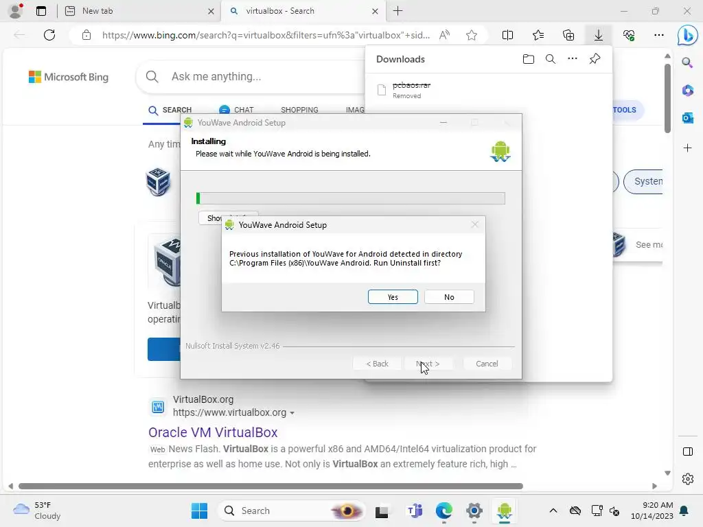Add page to favorites with star icon

(x=471, y=35)
